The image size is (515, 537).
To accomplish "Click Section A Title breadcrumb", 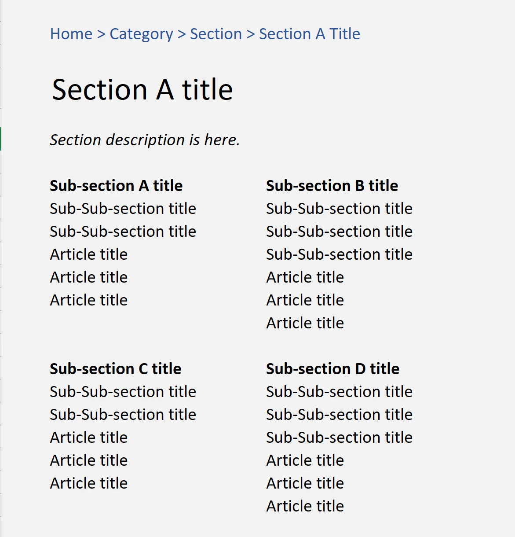I will pos(309,34).
